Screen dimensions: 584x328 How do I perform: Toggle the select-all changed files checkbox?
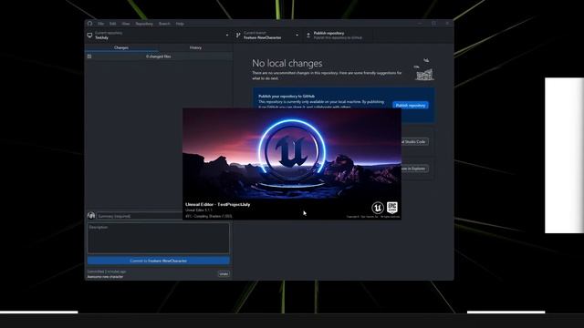(89, 56)
